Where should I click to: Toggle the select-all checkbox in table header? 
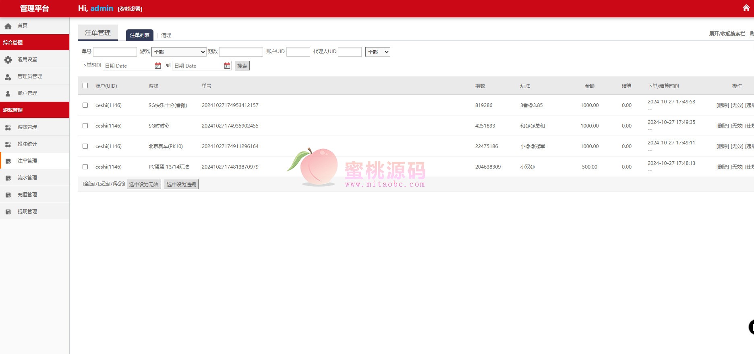point(85,85)
